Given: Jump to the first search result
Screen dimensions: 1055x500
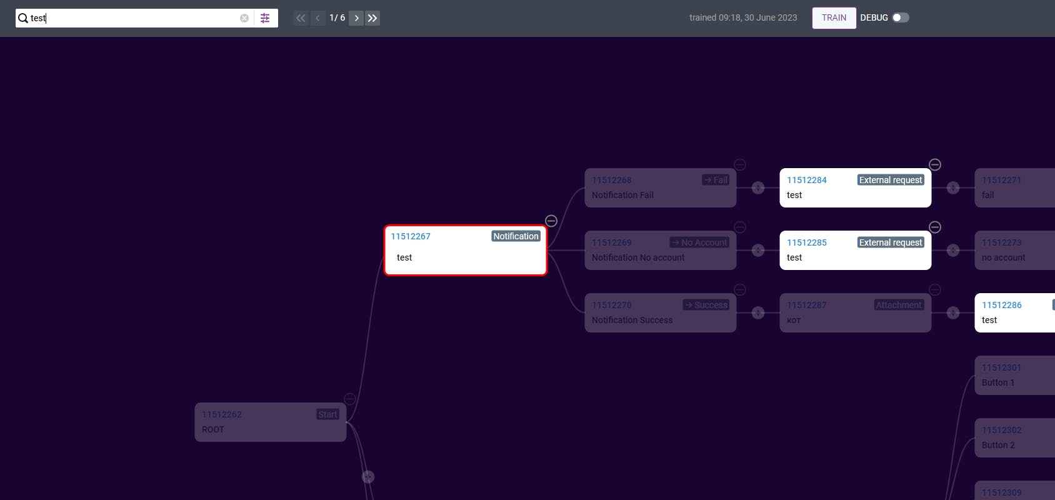Looking at the screenshot, I should click(301, 18).
